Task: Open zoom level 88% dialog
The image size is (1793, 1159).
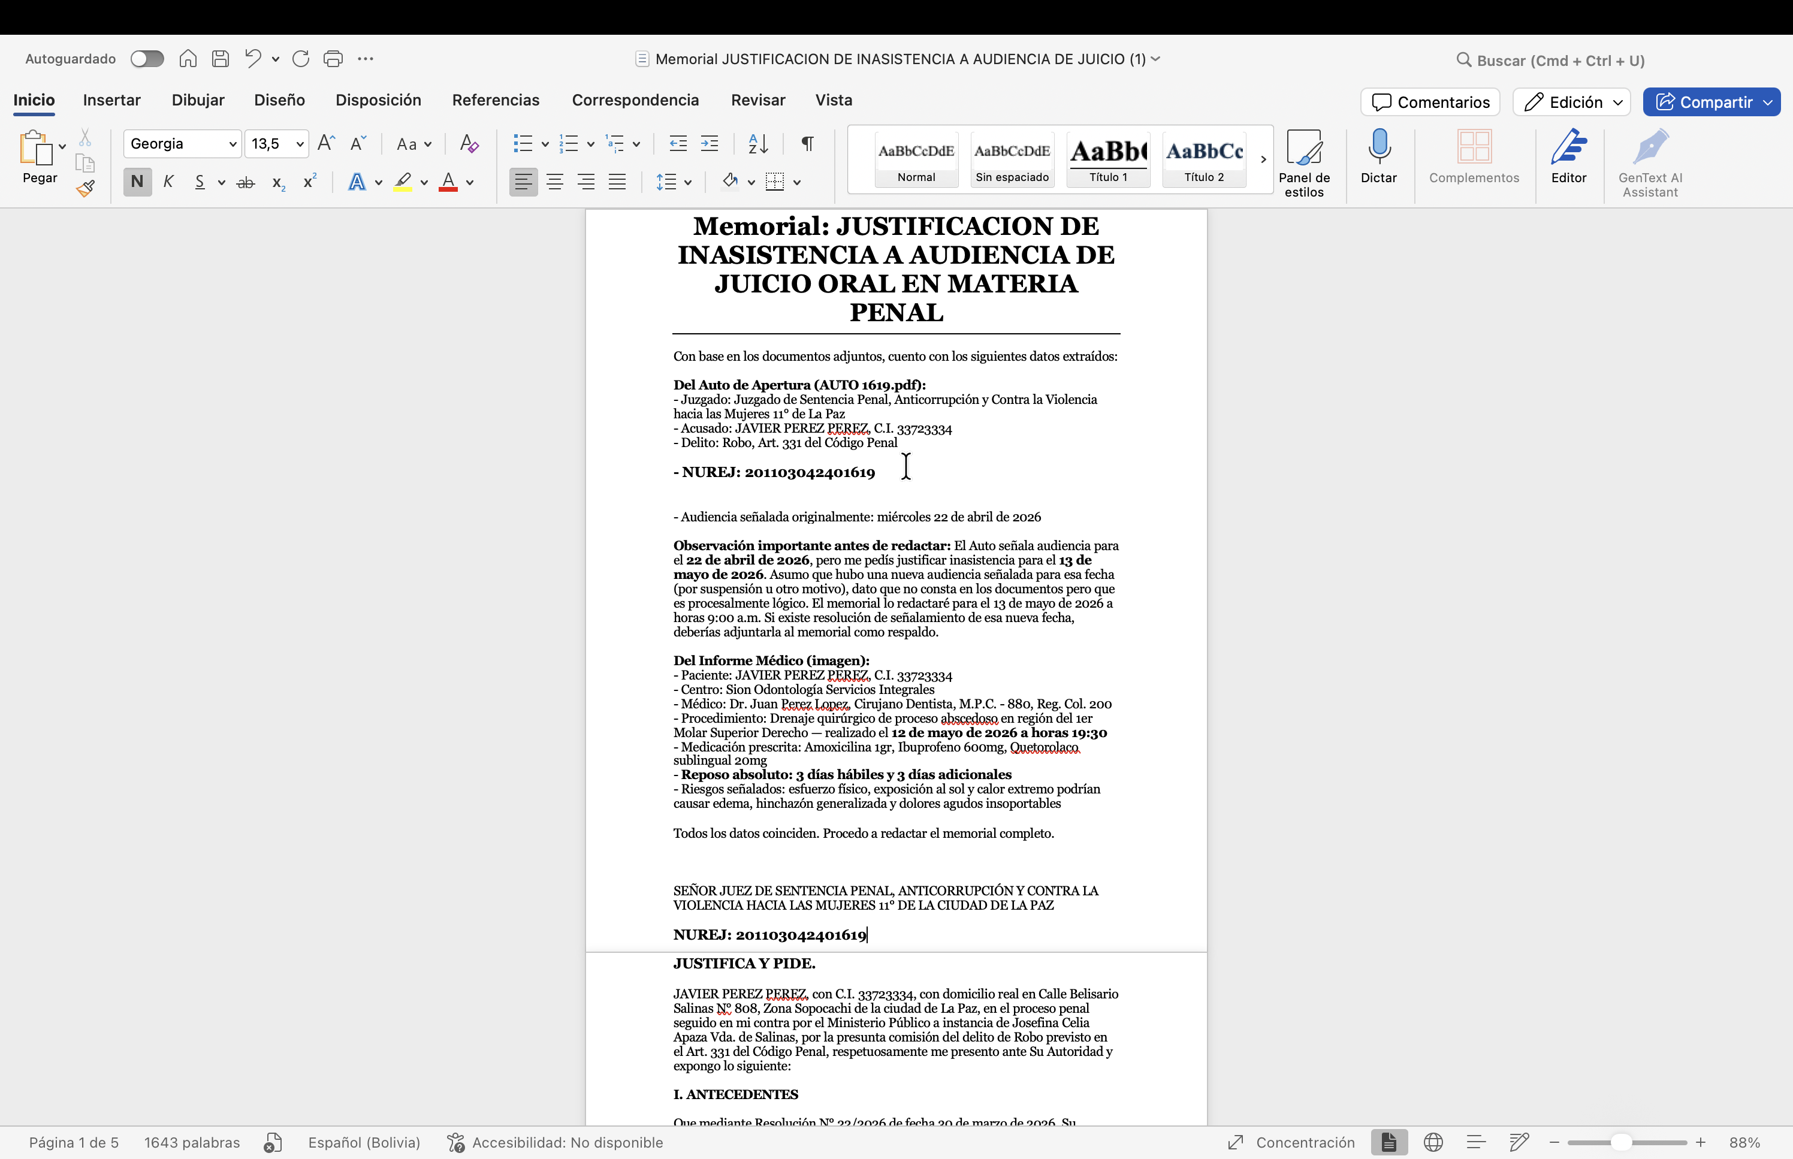Action: pyautogui.click(x=1744, y=1142)
